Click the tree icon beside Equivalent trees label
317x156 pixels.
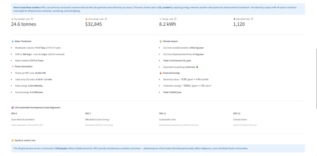click(x=234, y=19)
